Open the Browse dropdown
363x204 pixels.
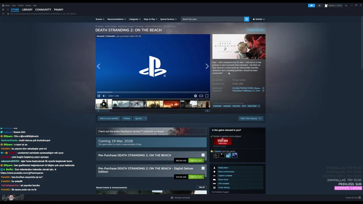[x=100, y=19]
